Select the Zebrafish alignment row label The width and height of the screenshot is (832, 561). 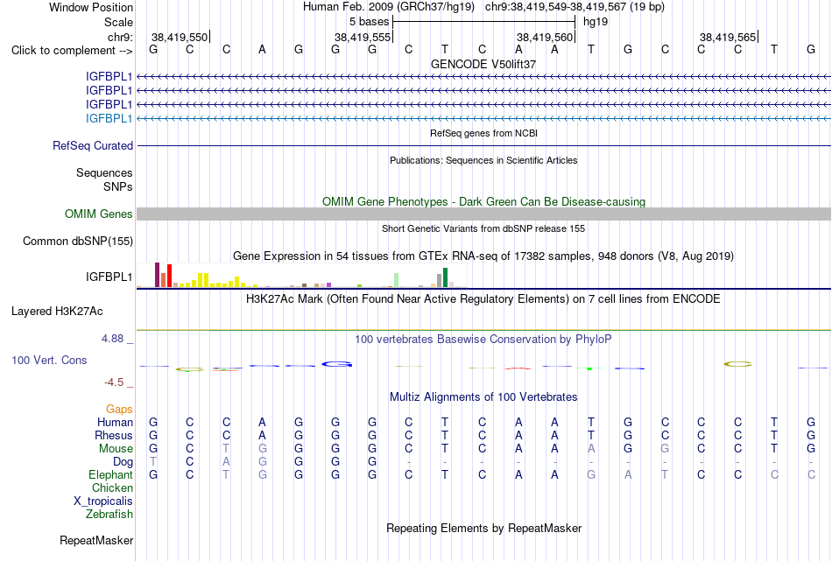(109, 514)
